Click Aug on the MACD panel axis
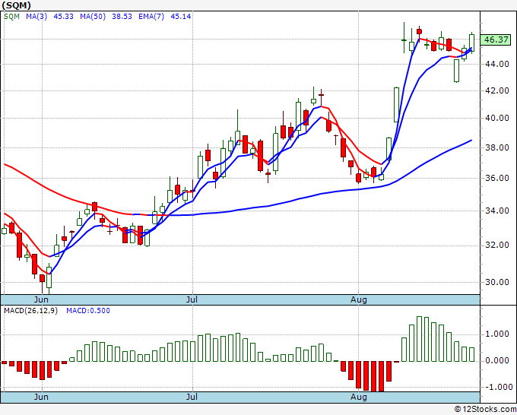This screenshot has width=517, height=415. pyautogui.click(x=359, y=397)
